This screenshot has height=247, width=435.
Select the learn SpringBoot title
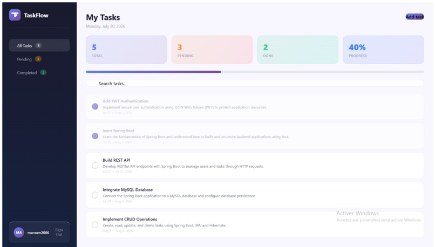click(x=118, y=131)
